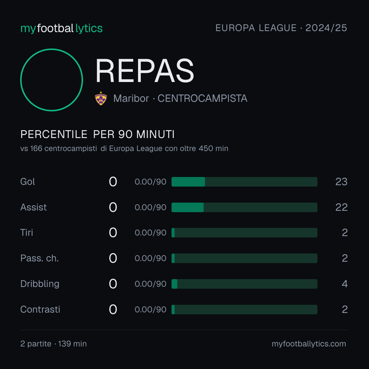369x369 pixels.
Task: Click the Europa League 2024/25 label
Action: [x=281, y=28]
